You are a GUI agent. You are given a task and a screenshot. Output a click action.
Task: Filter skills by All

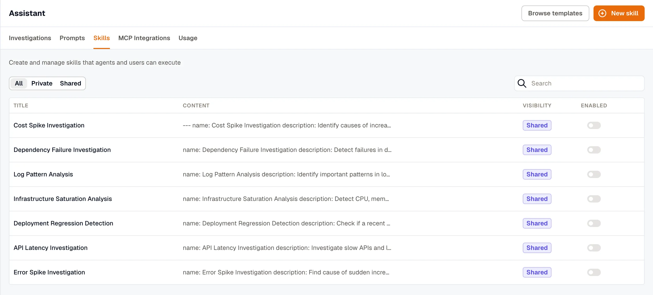tap(19, 83)
